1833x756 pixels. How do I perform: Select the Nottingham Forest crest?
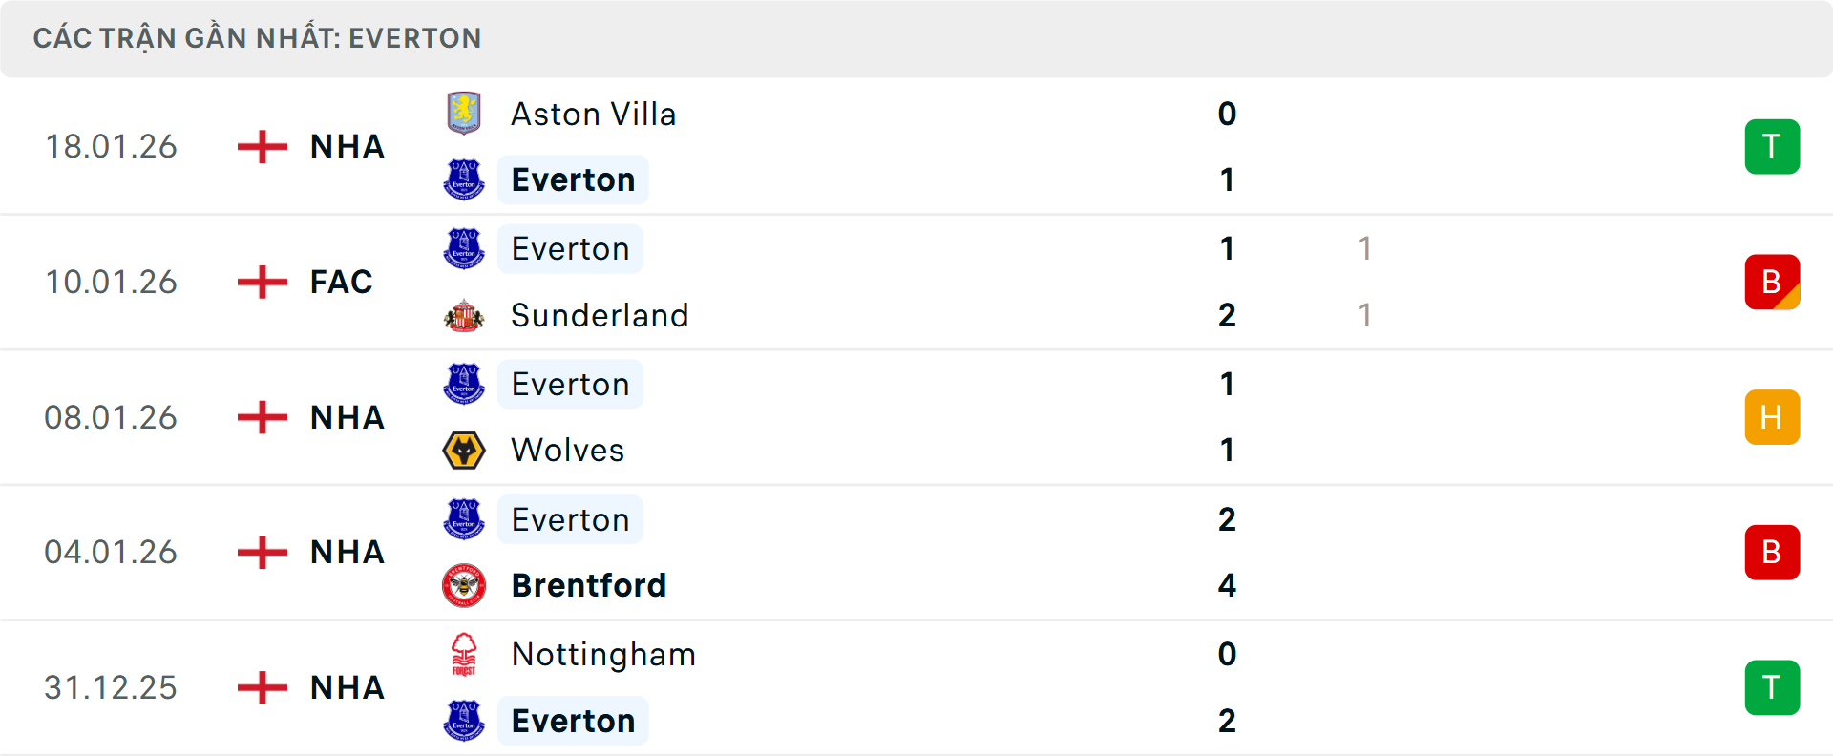coord(465,655)
